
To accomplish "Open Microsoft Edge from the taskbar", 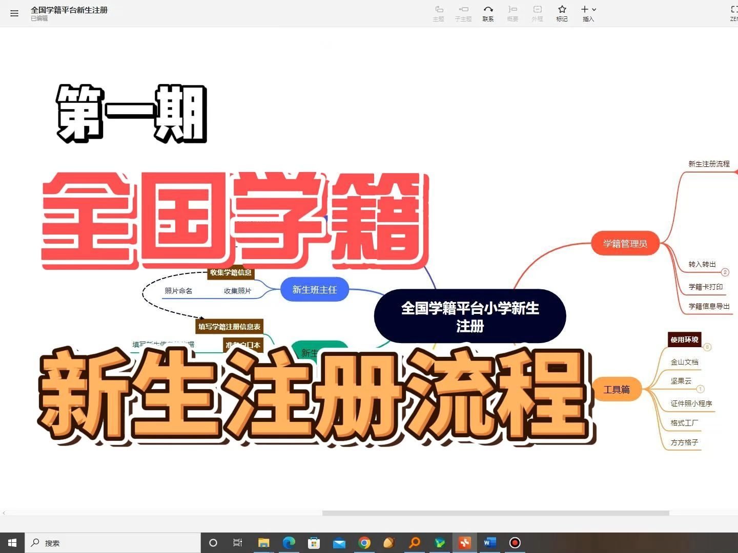I will [289, 543].
